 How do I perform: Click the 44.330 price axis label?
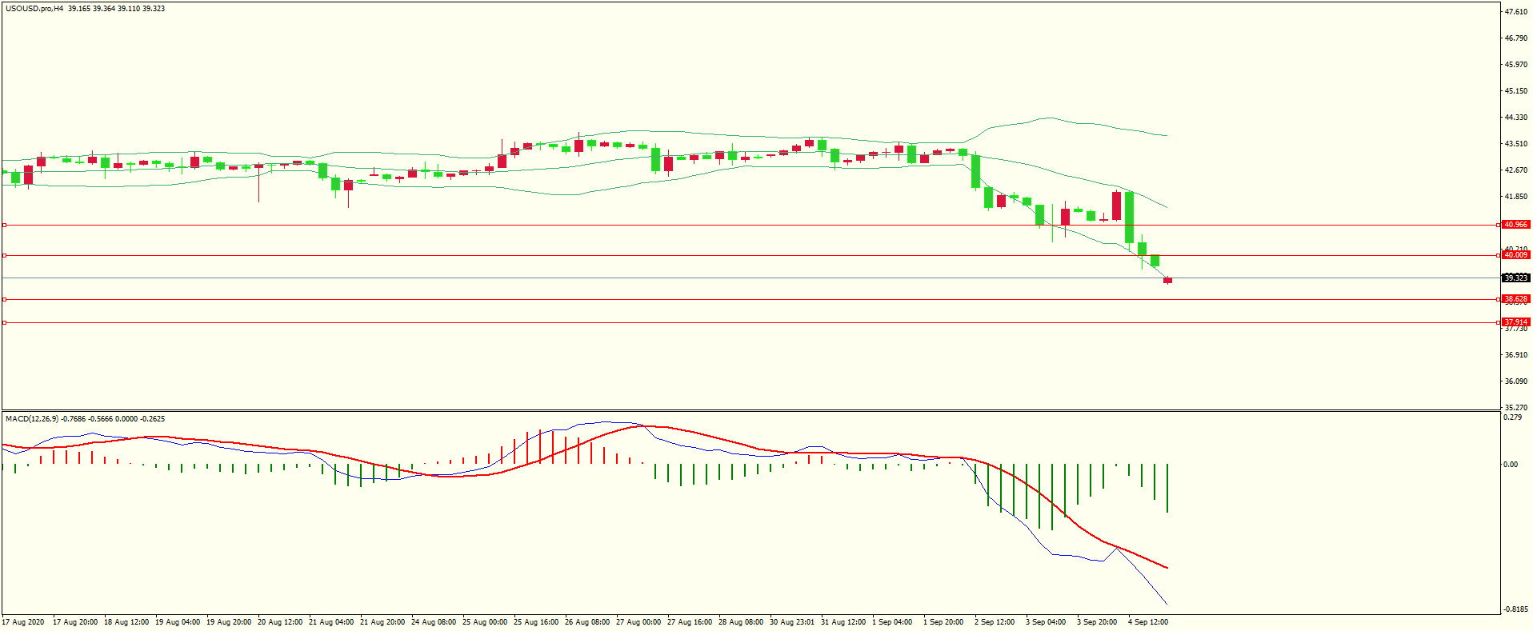tap(1515, 118)
